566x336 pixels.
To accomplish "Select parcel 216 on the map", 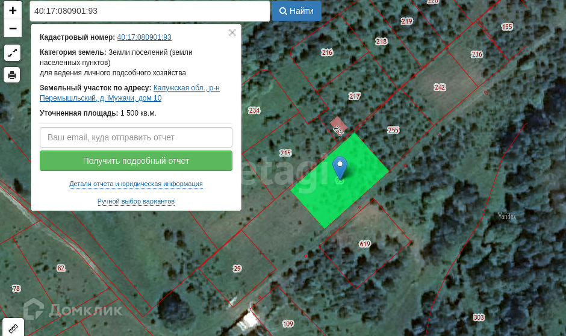I will [x=327, y=52].
